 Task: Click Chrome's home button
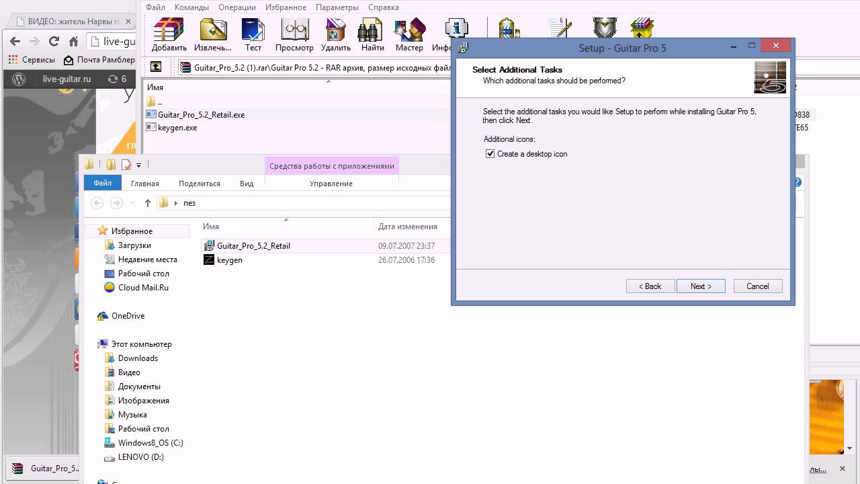[x=74, y=42]
